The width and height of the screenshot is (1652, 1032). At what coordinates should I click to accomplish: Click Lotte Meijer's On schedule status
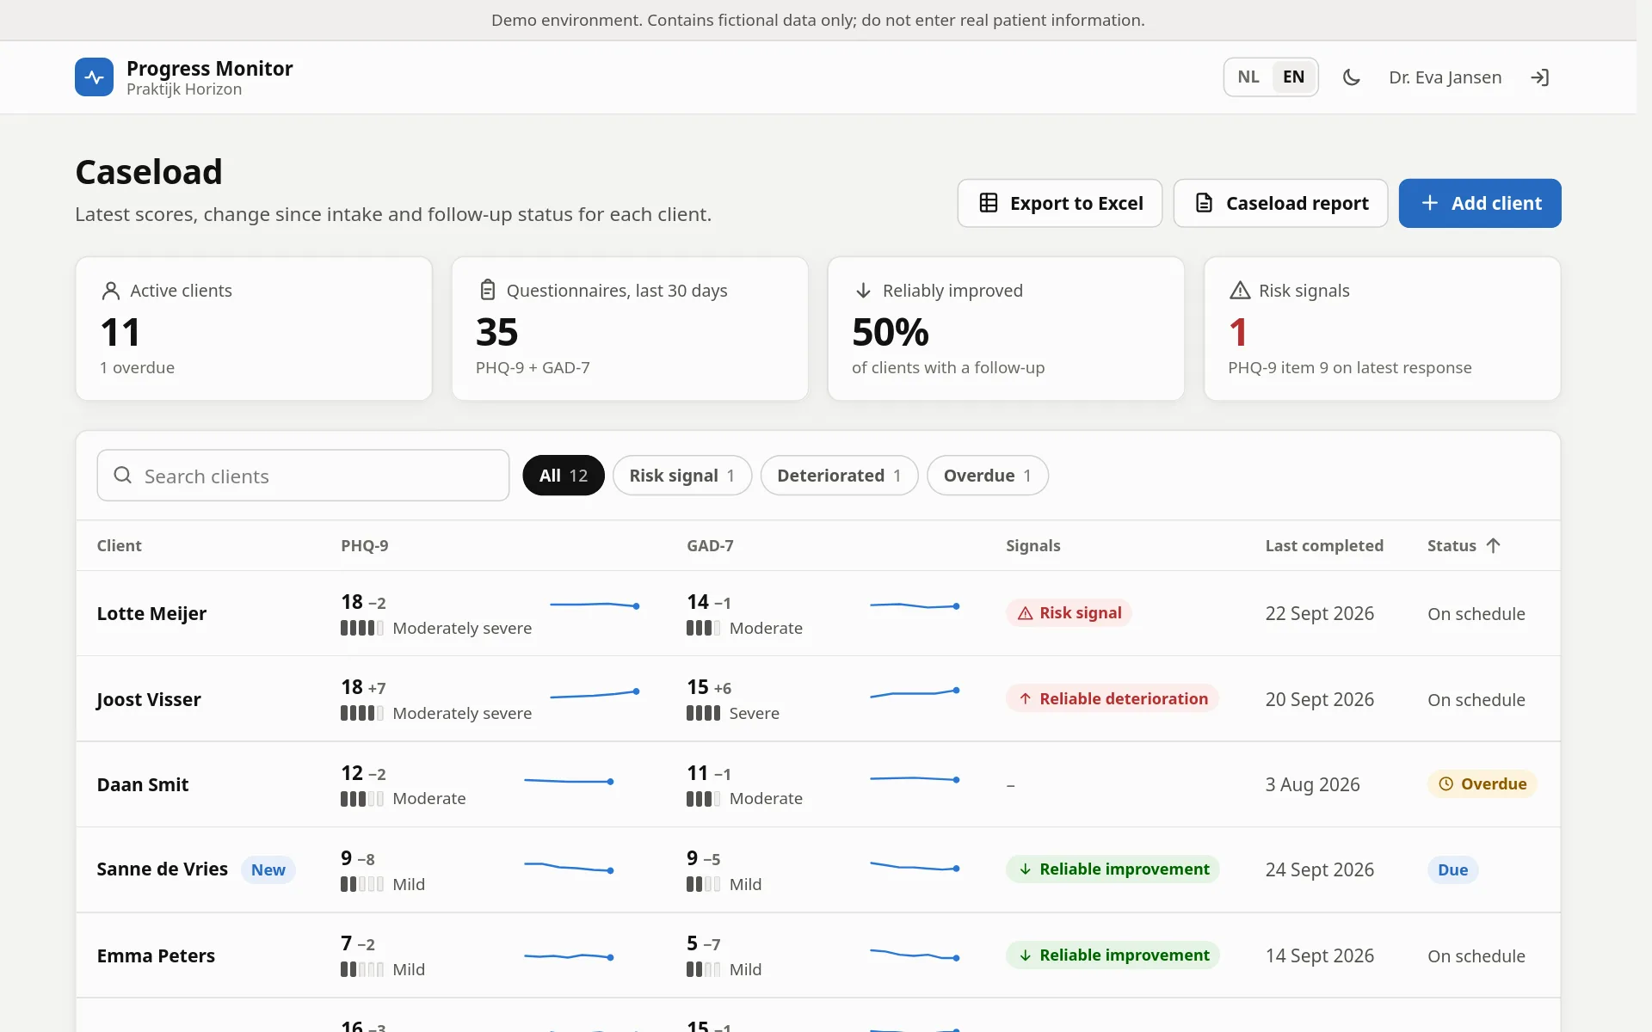click(x=1476, y=614)
